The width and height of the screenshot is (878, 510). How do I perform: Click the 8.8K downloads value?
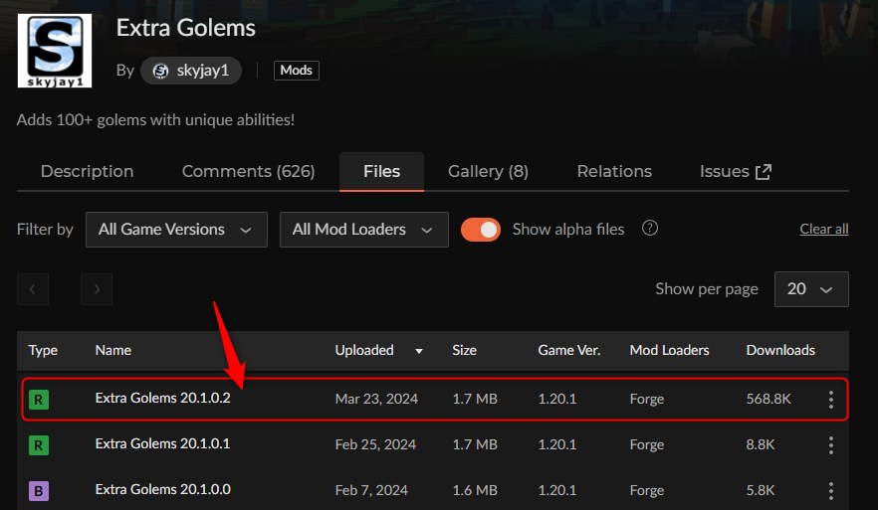click(x=761, y=444)
